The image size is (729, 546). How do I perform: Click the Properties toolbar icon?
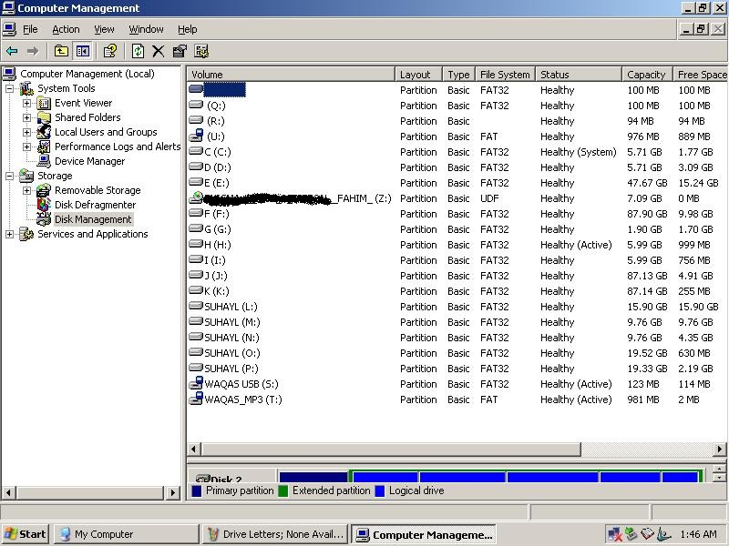point(180,51)
